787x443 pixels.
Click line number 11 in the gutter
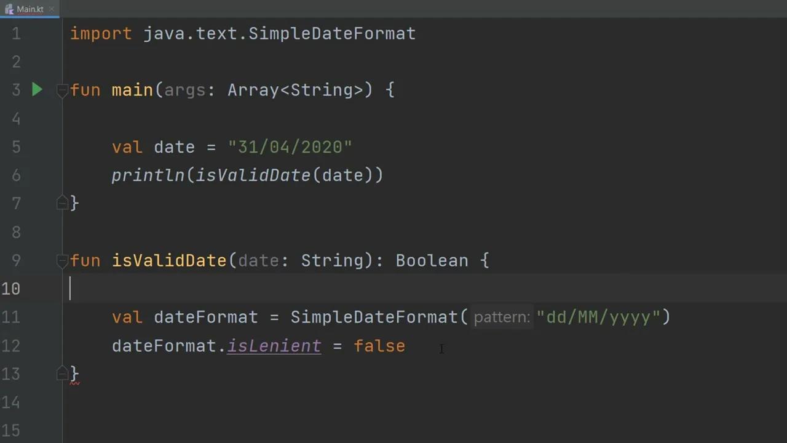(x=11, y=317)
